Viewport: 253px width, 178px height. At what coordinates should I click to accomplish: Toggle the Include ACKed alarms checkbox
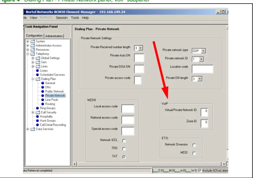point(200,170)
